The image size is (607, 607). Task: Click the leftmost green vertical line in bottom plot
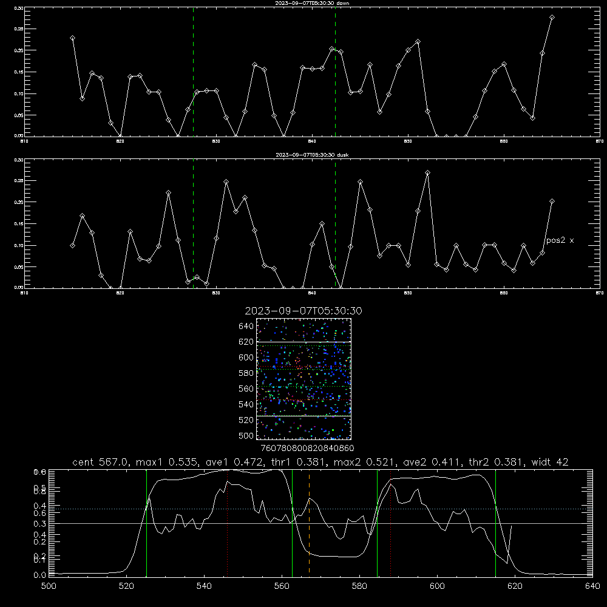point(147,523)
